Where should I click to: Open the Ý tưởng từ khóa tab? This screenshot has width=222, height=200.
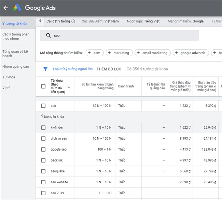15,24
